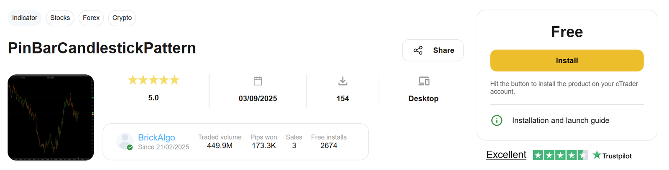Click the Trustpilot green rating stars
669x170 pixels.
pos(560,155)
